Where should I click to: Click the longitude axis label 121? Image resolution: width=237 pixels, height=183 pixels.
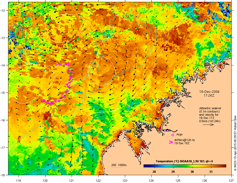pos(72,180)
